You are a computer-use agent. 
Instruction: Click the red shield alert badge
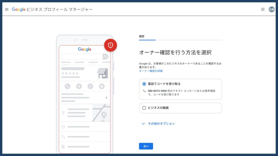click(110, 45)
